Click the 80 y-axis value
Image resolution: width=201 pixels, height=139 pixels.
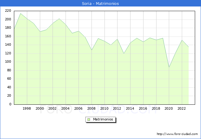pos(9,70)
